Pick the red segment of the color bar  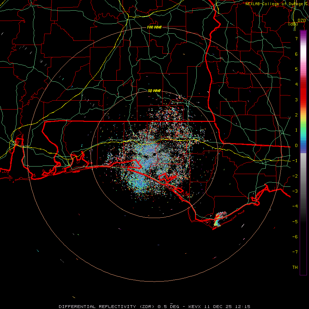303,93
